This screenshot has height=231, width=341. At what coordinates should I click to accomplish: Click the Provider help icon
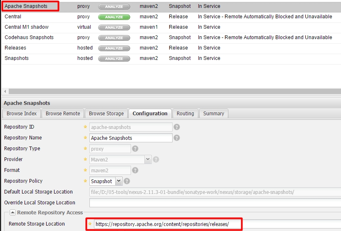click(x=156, y=159)
